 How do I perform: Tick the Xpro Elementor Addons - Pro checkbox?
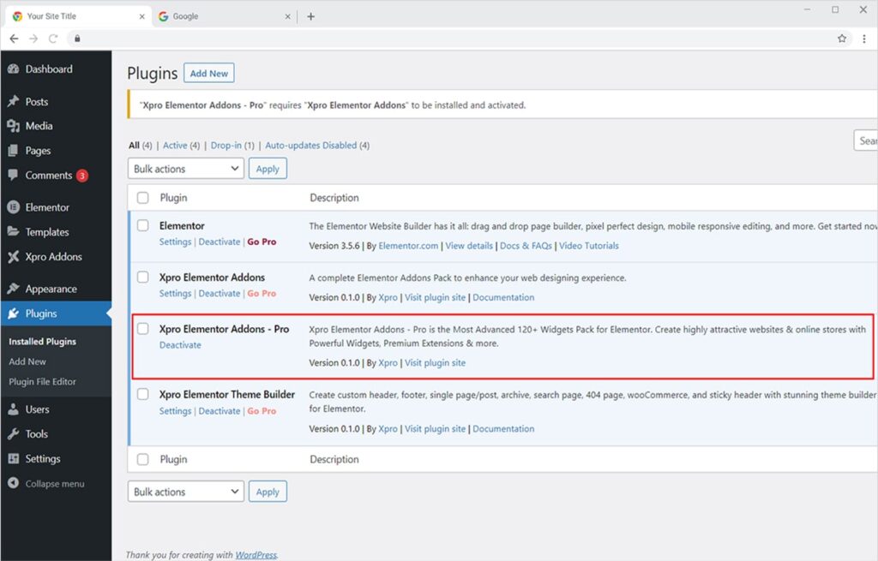(143, 329)
